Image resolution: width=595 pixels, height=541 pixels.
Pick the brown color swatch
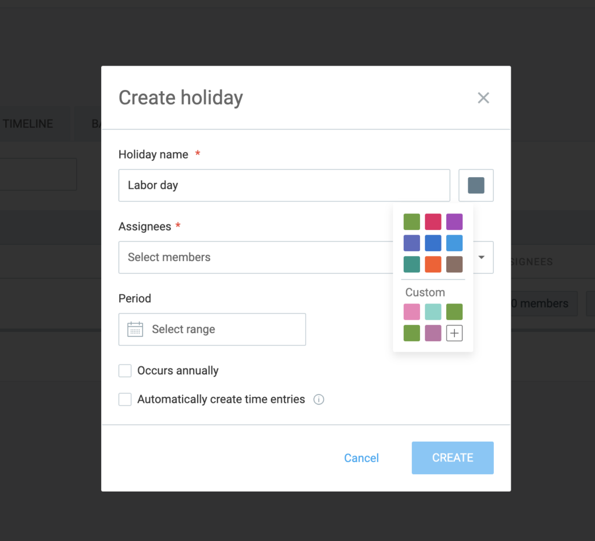pyautogui.click(x=454, y=264)
